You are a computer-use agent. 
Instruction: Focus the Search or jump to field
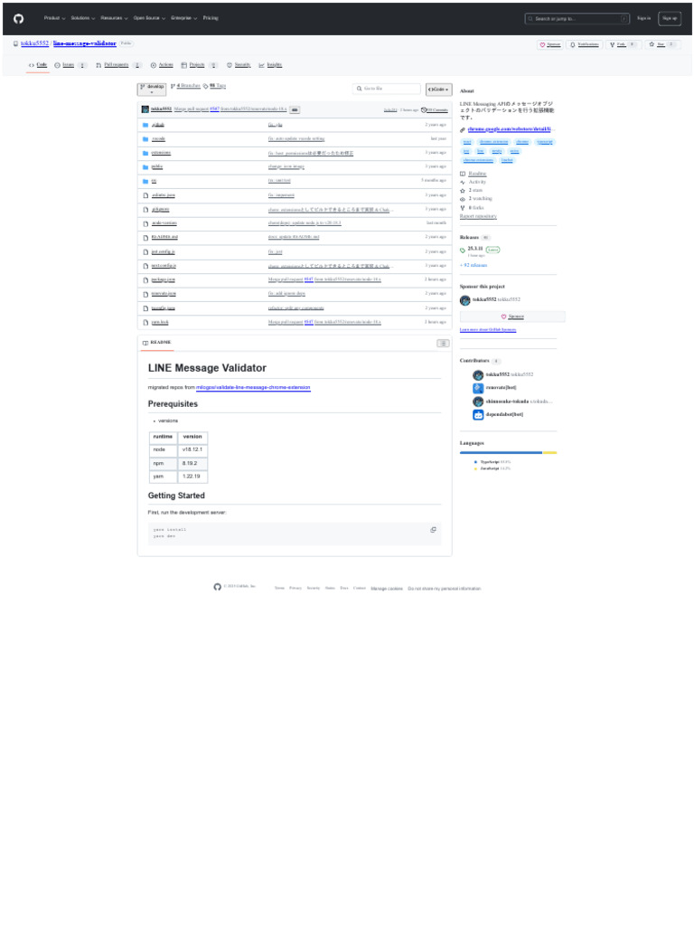[x=577, y=19]
